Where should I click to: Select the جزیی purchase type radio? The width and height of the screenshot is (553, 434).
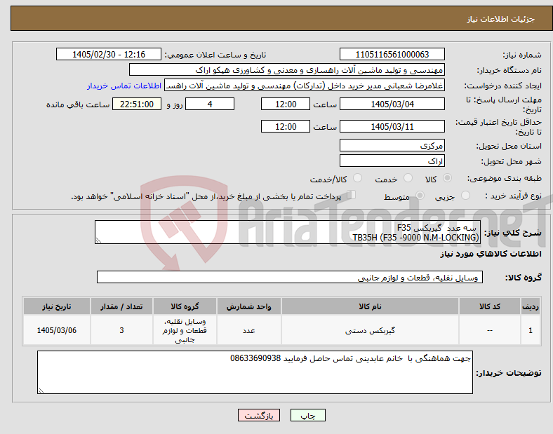[x=465, y=195]
